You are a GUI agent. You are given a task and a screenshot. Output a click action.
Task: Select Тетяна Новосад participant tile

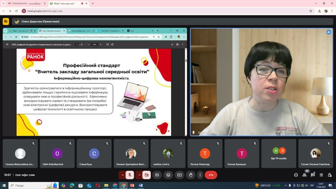pos(205,153)
